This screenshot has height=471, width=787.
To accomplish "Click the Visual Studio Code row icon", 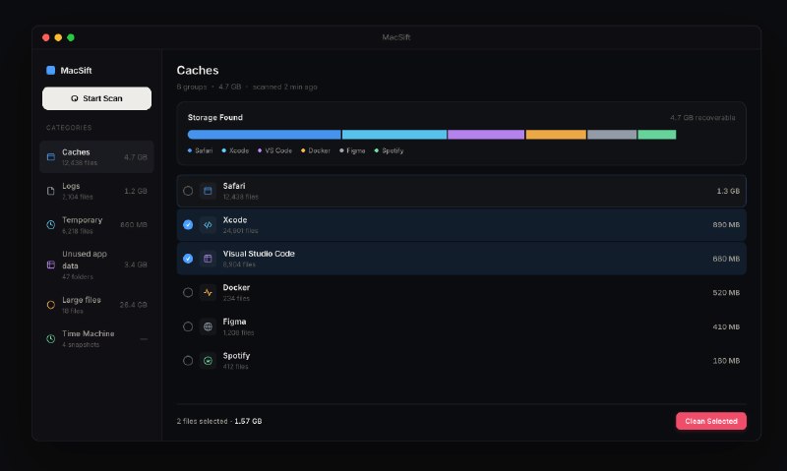I will coord(208,259).
